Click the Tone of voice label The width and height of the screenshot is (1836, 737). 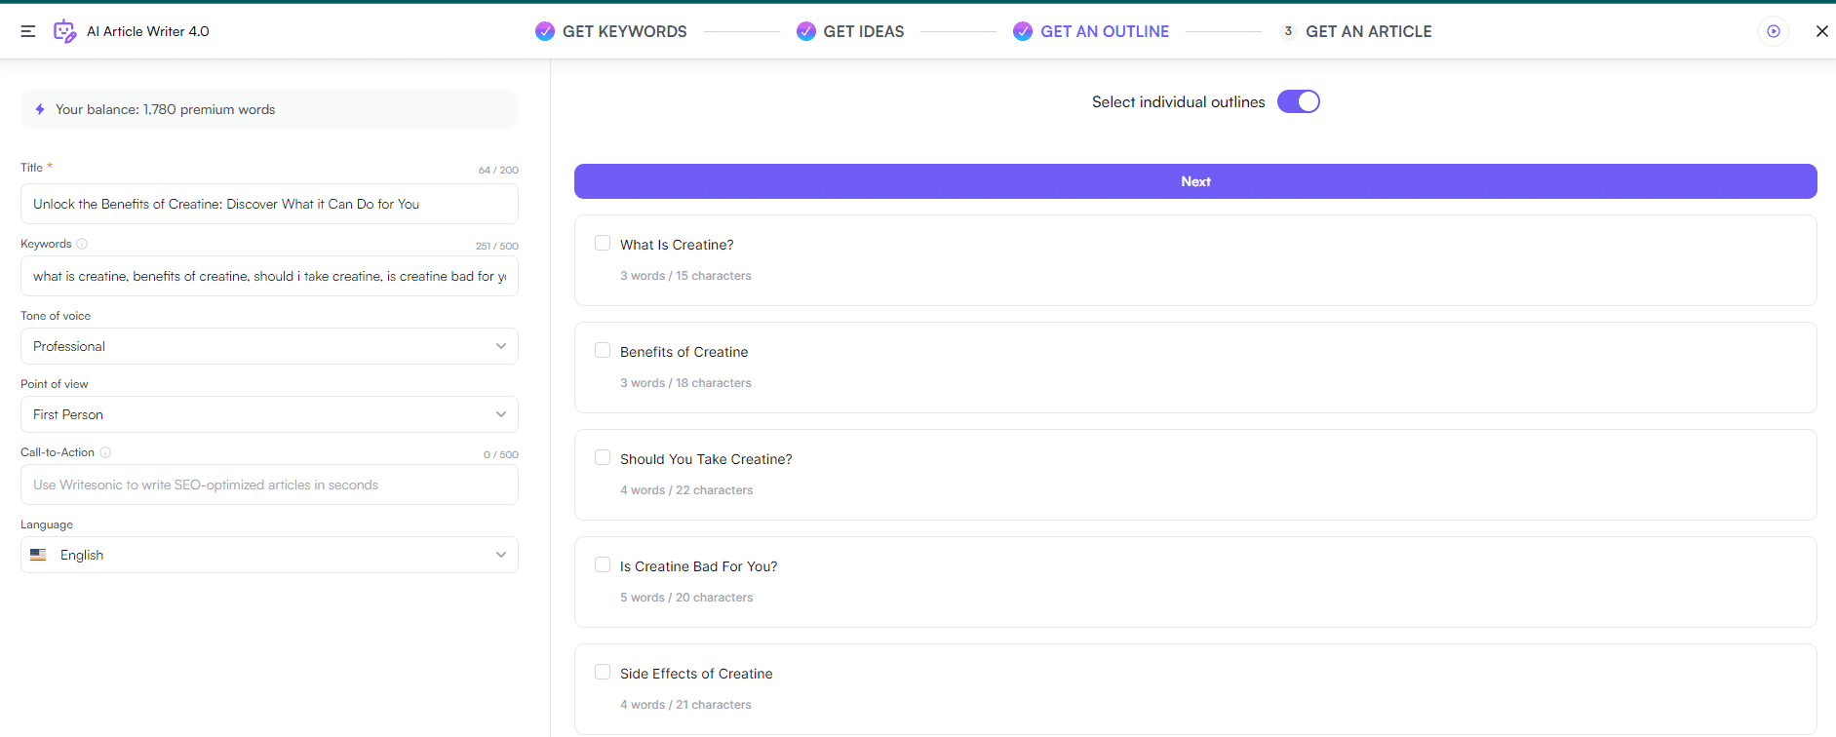(x=56, y=316)
